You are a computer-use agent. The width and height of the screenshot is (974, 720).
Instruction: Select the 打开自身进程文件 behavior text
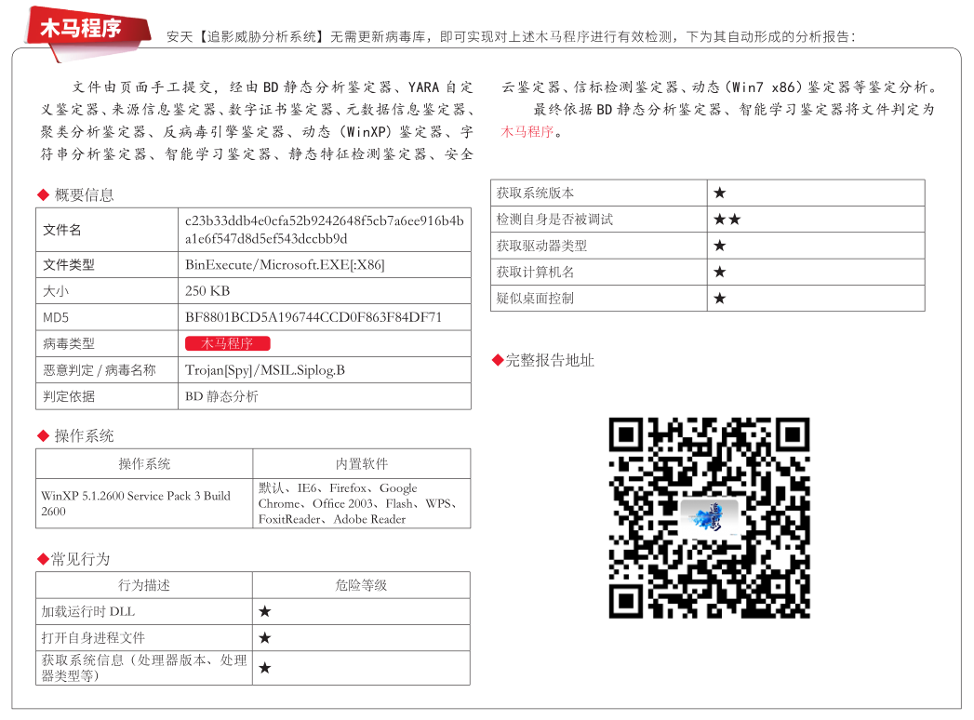click(93, 638)
